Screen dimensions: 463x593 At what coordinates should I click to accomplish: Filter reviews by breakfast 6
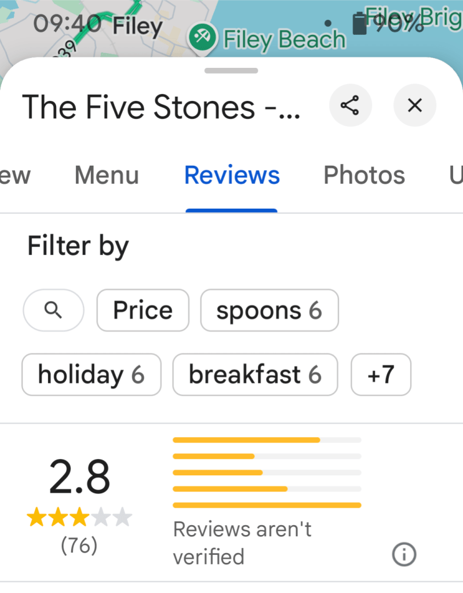[255, 374]
